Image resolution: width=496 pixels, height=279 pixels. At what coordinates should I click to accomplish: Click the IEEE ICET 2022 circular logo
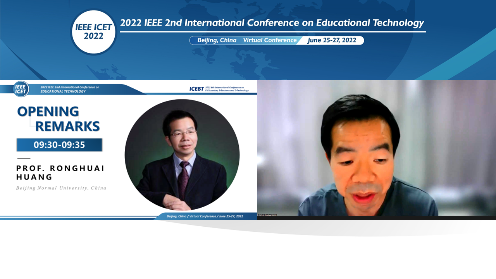(93, 32)
